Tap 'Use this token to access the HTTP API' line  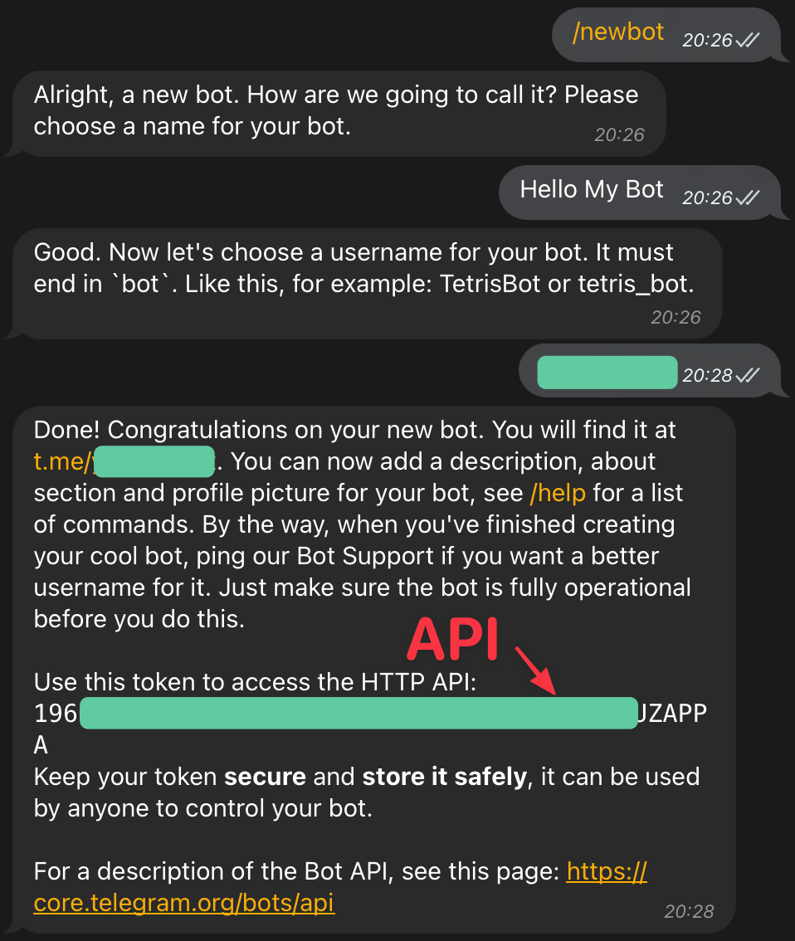(255, 682)
